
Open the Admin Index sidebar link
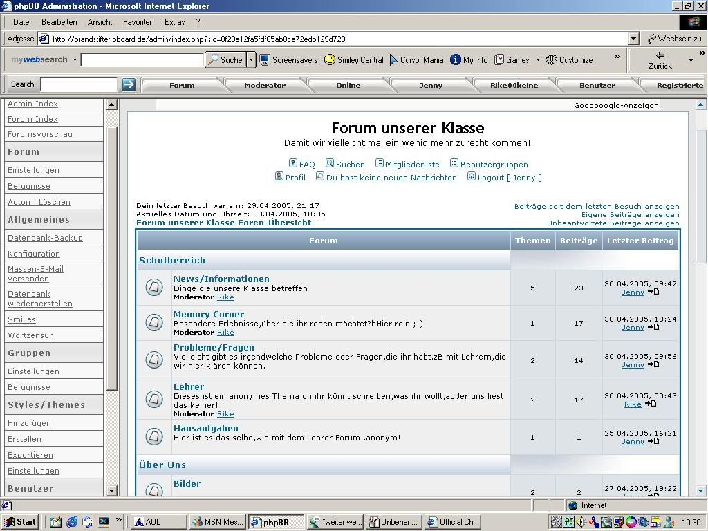click(x=32, y=104)
